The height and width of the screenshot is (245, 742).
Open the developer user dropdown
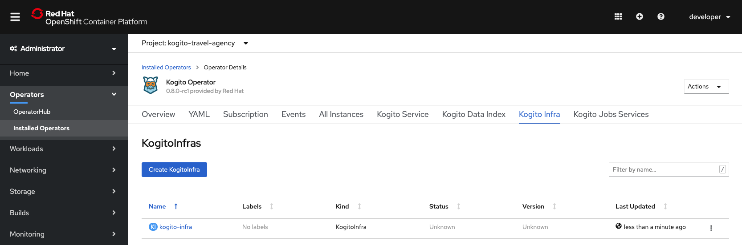click(709, 17)
